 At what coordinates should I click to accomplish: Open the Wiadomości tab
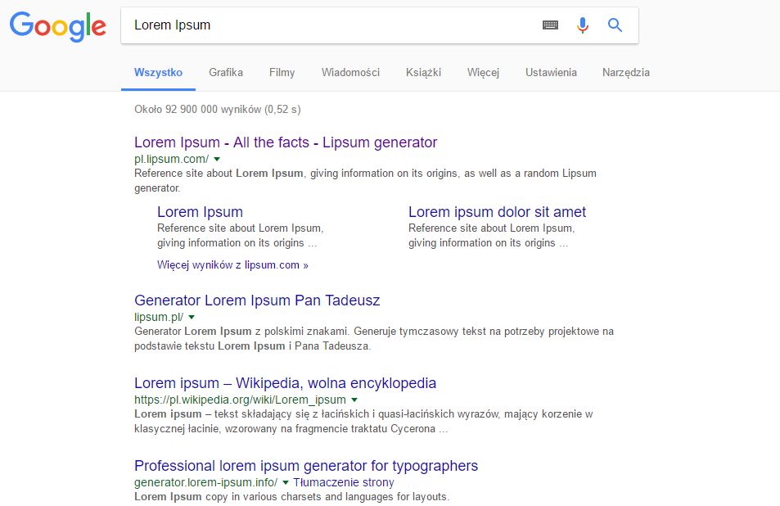(x=350, y=73)
